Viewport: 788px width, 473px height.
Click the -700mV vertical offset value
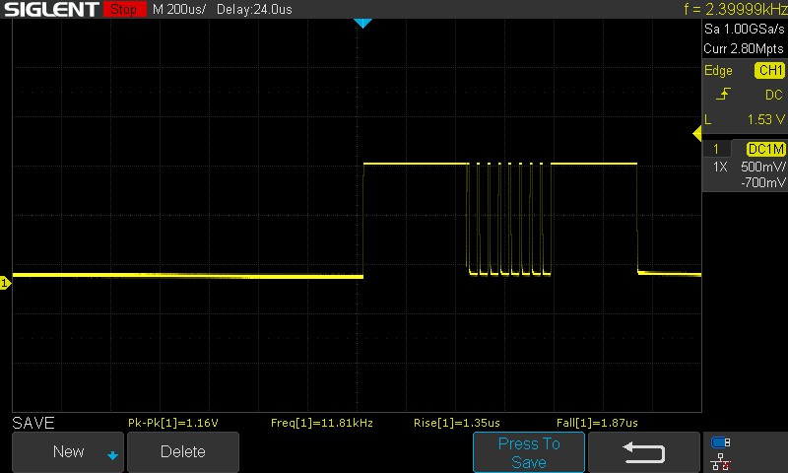coord(762,182)
